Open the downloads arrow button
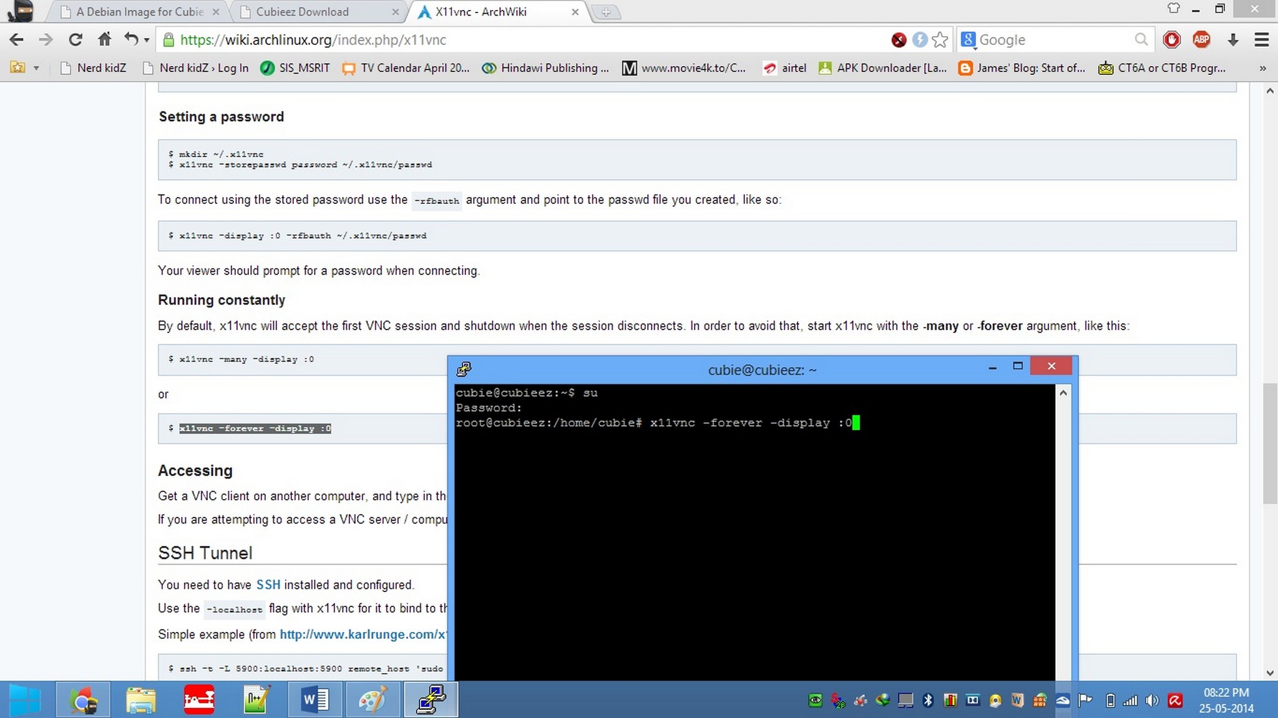Viewport: 1278px width, 718px height. tap(1232, 40)
